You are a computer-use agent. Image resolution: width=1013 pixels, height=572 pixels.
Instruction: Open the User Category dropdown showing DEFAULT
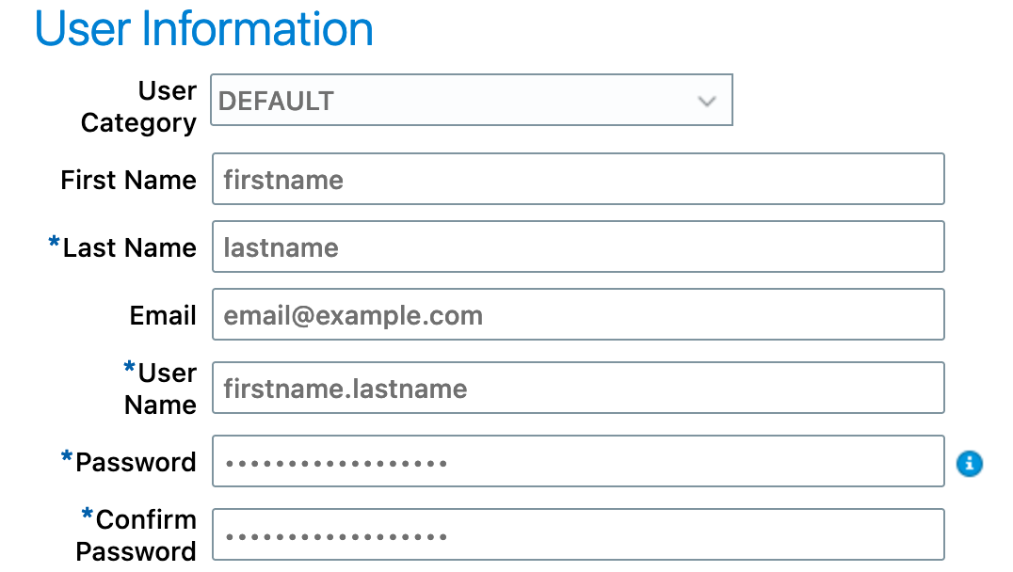click(471, 101)
